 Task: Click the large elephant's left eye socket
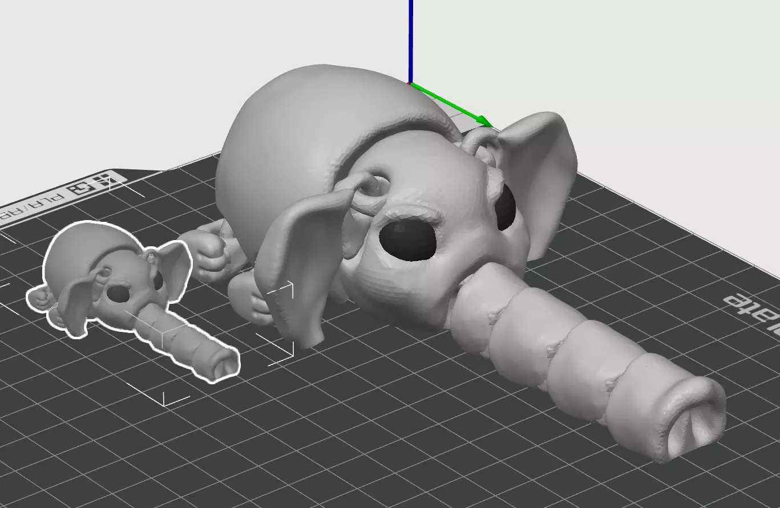point(407,239)
